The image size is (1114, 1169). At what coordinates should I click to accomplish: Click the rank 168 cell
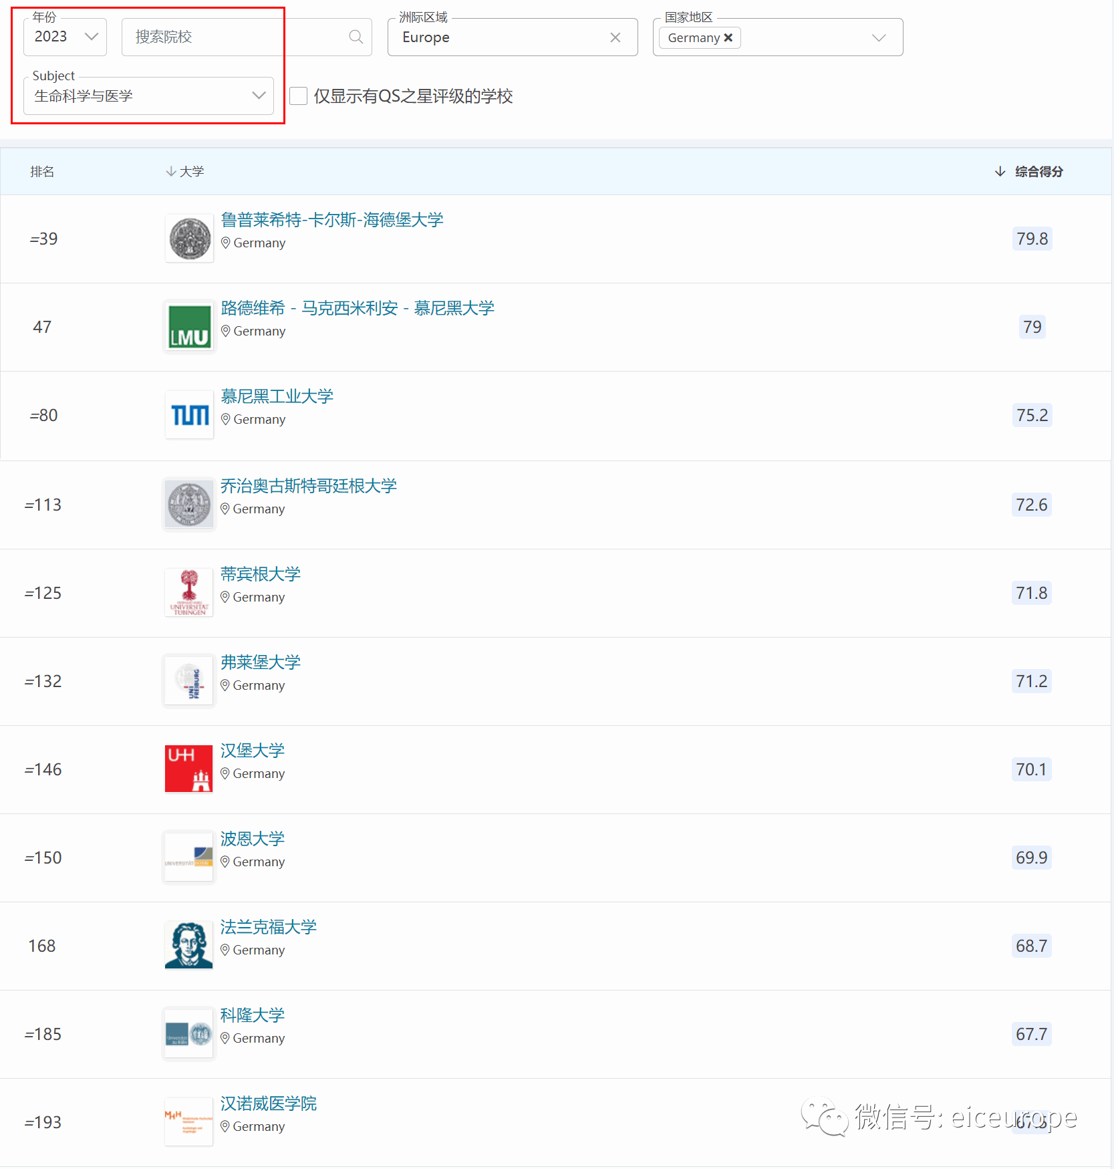[42, 946]
